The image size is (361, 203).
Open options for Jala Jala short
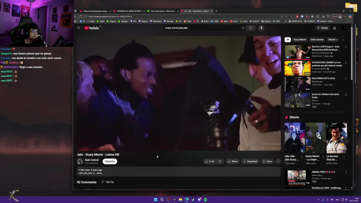[x=302, y=157]
